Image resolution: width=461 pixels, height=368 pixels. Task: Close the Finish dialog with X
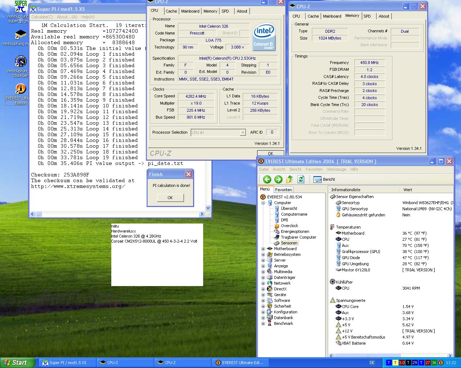pyautogui.click(x=188, y=174)
